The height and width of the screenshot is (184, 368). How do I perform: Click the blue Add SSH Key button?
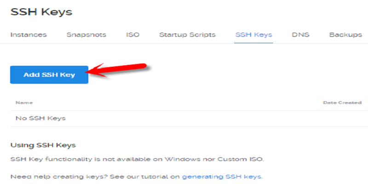[x=49, y=75]
